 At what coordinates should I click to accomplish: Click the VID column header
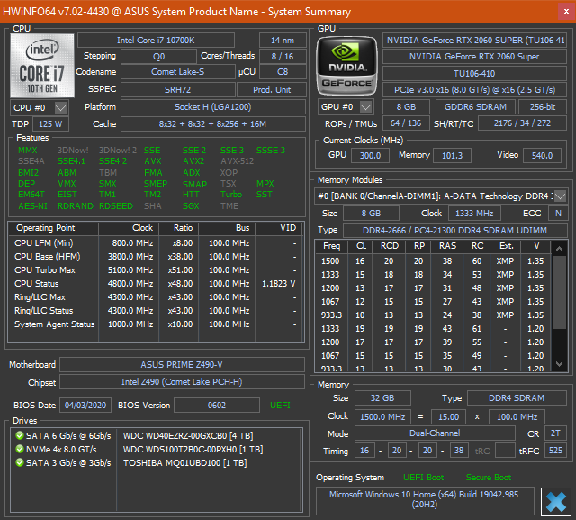click(x=279, y=228)
